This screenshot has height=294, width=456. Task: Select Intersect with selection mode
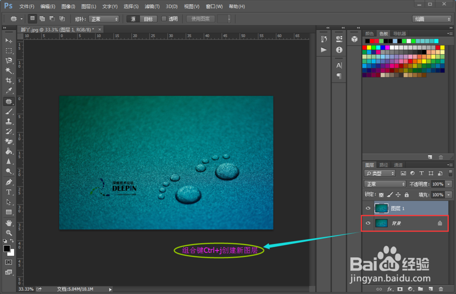[x=62, y=19]
